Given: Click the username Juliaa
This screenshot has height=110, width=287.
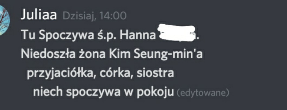Looking at the screenshot, I should coord(39,15).
